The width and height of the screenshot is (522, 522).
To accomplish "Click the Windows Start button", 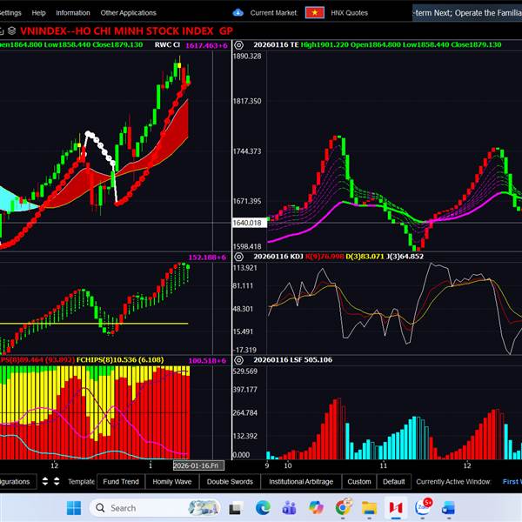I will click(72, 507).
